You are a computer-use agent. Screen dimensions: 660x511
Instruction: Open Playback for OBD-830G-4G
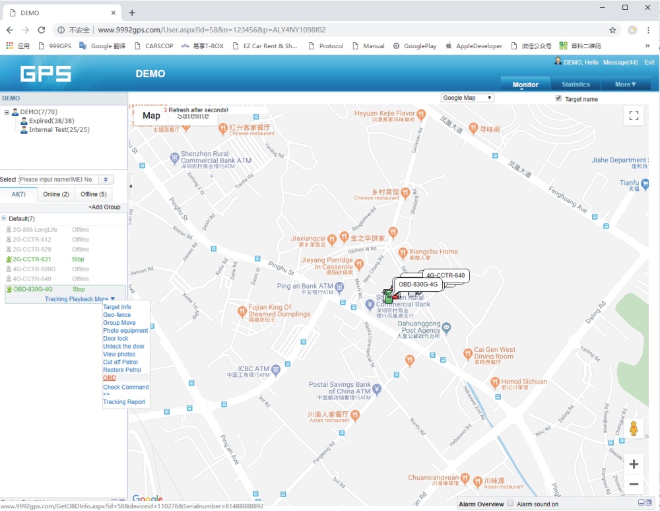point(81,299)
